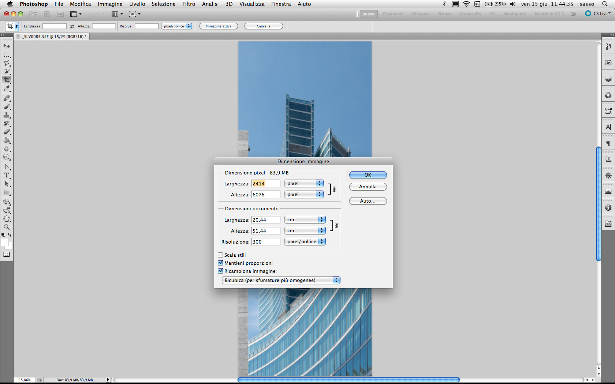
Task: Open the Histogram panel icon
Action: 608,192
